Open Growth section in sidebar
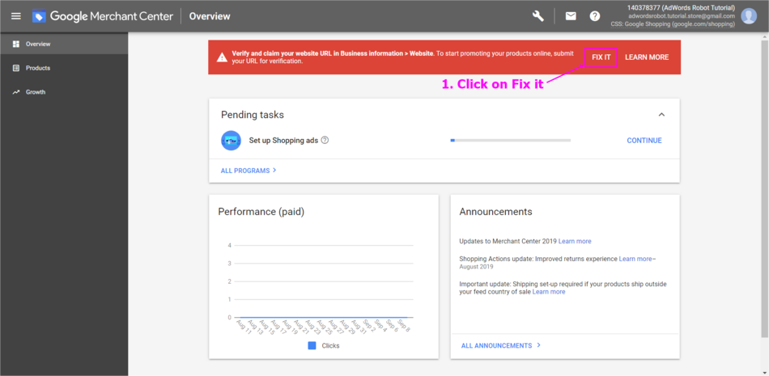Image resolution: width=769 pixels, height=376 pixels. 35,92
